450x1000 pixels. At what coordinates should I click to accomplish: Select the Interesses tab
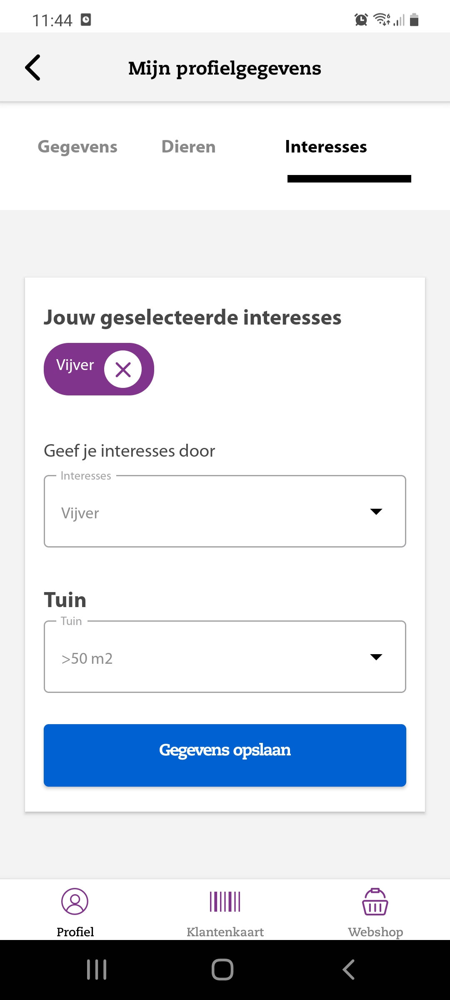pos(326,147)
